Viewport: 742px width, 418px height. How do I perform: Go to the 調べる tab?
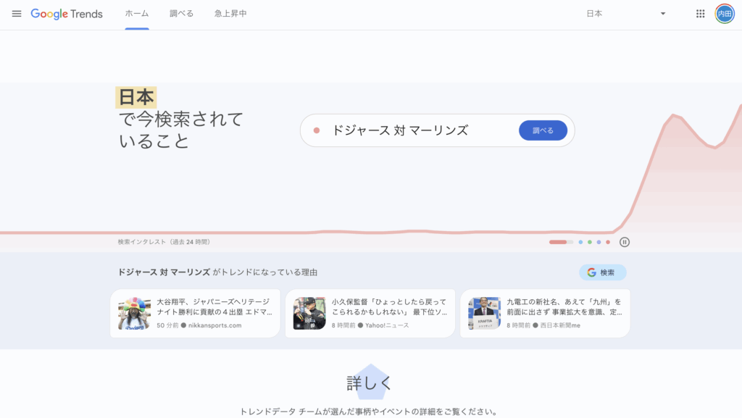(182, 14)
